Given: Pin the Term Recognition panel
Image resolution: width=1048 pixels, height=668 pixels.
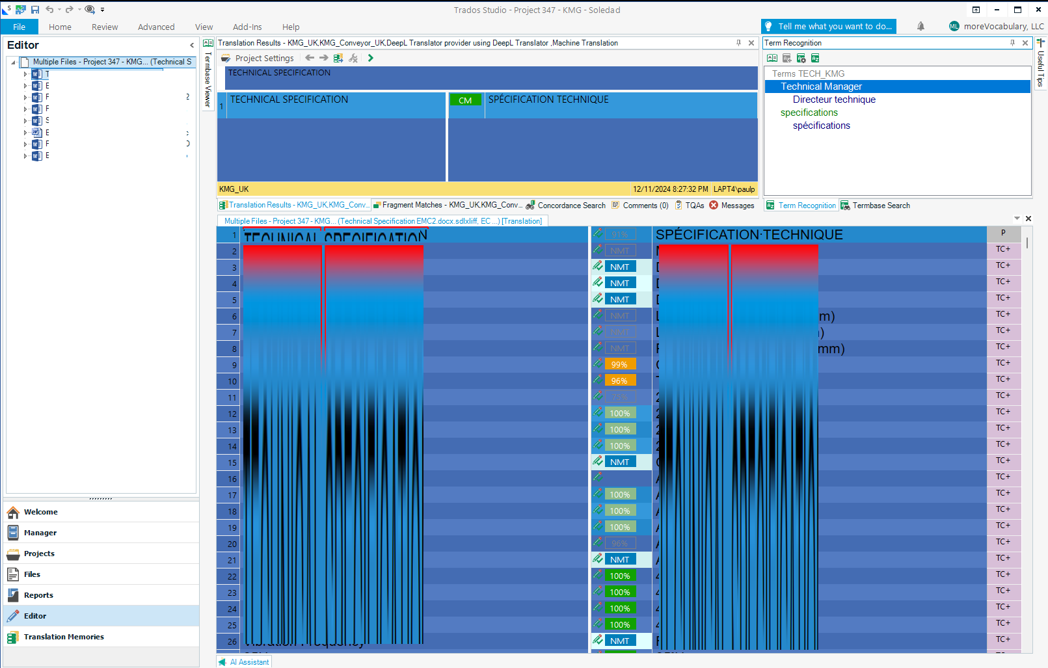Looking at the screenshot, I should click(x=1012, y=43).
